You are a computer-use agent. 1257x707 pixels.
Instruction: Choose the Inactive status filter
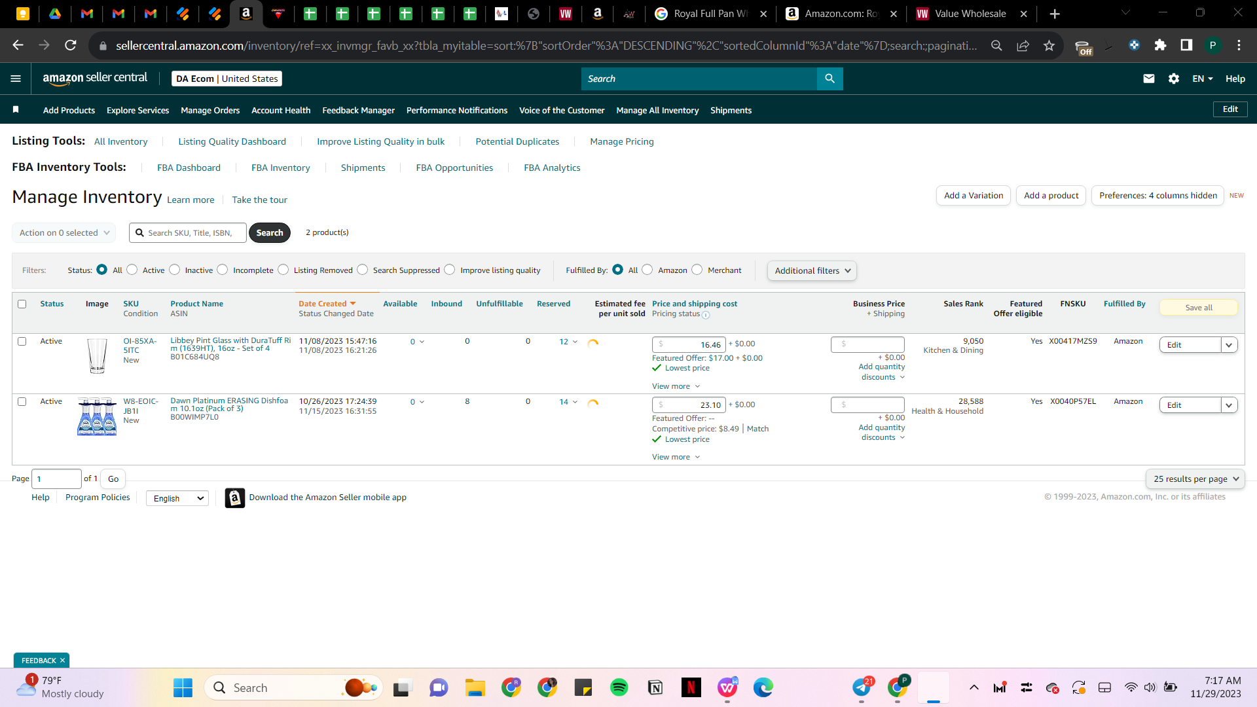tap(175, 270)
